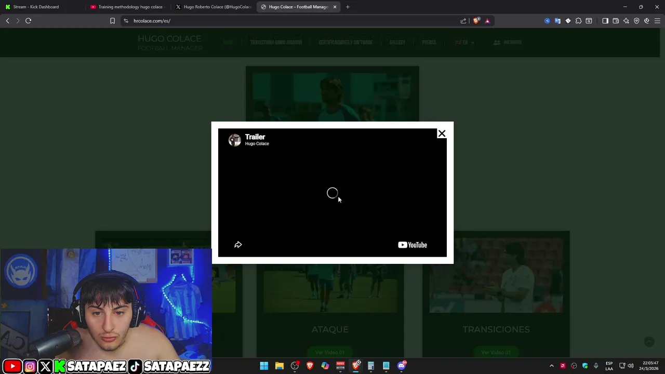Click the 'Hugo Colace' channel name under Trailer
665x374 pixels.
(x=257, y=144)
